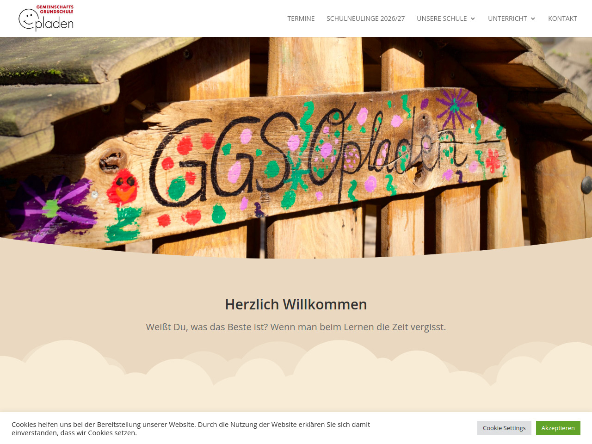Click the cookie notice text
This screenshot has width=592, height=444.
[x=191, y=428]
